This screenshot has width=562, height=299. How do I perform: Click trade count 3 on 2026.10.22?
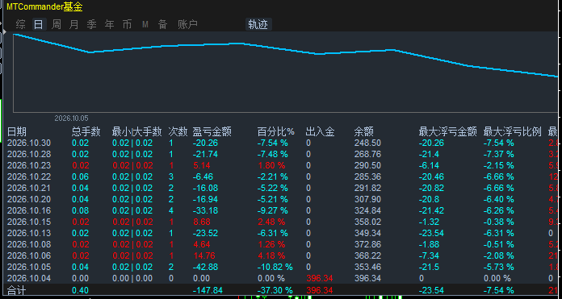[171, 176]
